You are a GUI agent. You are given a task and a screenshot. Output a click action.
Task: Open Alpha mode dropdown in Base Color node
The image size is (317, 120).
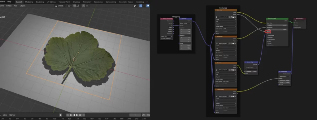pos(230,31)
